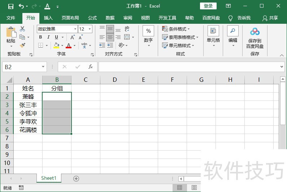Screen dimensions: 287x192
Task: Switch to the Page Layout tab
Action: (x=70, y=18)
